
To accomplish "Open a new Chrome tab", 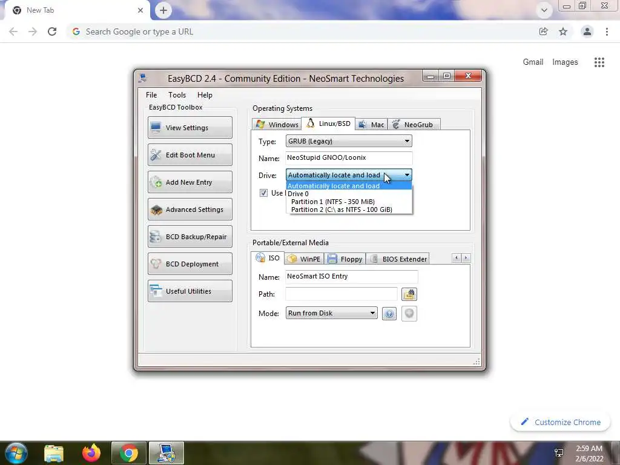I will [163, 11].
